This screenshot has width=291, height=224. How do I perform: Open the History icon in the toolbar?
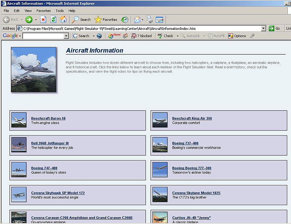click(125, 20)
